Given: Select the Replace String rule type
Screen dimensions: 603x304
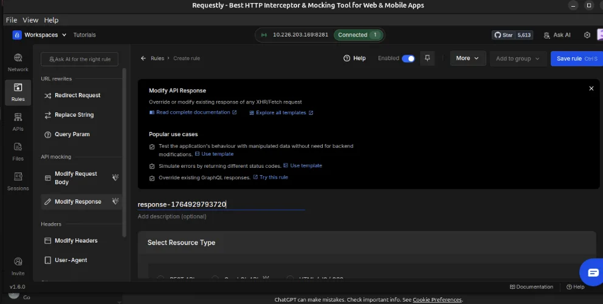Looking at the screenshot, I should (x=81, y=115).
